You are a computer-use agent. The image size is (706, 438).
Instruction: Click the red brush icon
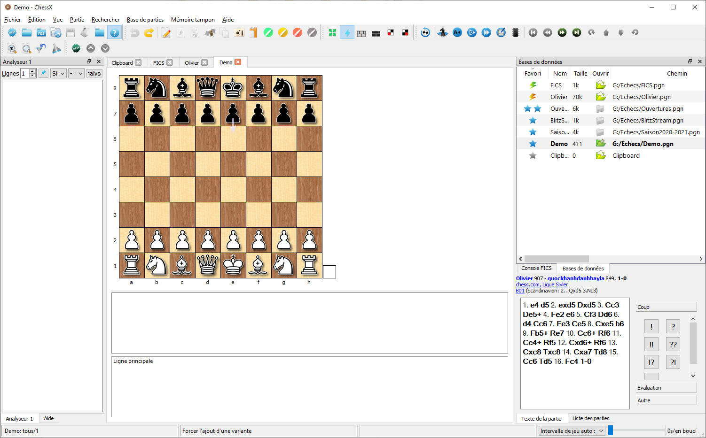(x=298, y=32)
